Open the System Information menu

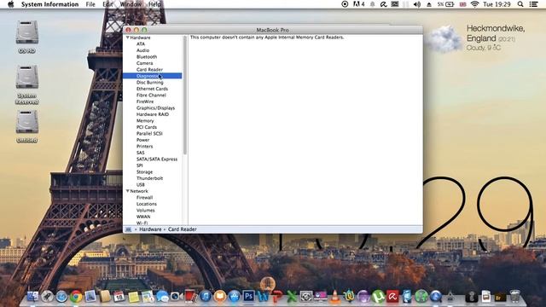(x=49, y=4)
